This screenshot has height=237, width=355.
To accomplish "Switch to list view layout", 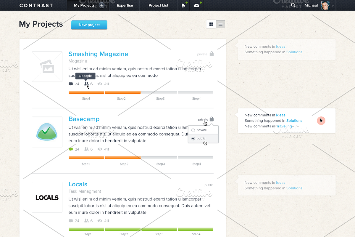I will (220, 24).
